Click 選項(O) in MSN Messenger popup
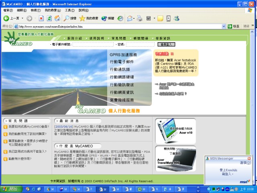Viewport: 257px width, 193px height. tap(245, 162)
